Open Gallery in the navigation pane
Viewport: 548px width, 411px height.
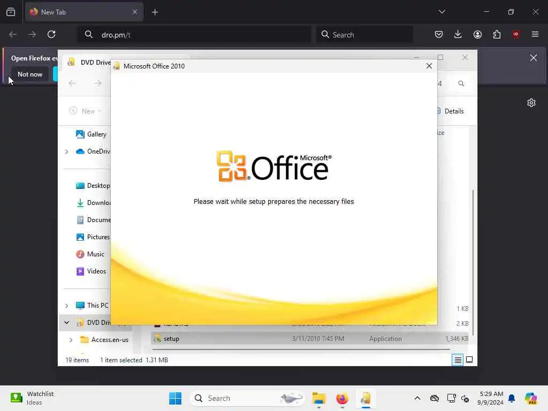[91, 134]
